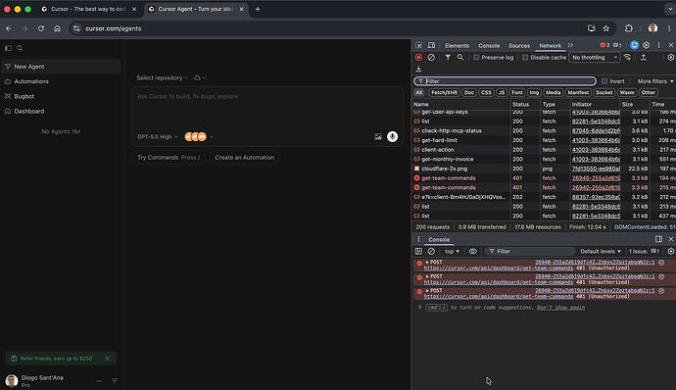Screen dimensions: 676x390
Task: Open Dashboard in sidebar
Action: [61, 112]
